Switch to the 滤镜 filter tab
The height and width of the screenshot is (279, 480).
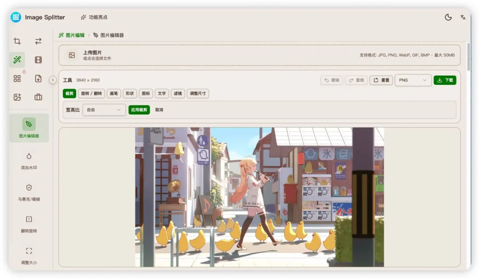[178, 93]
